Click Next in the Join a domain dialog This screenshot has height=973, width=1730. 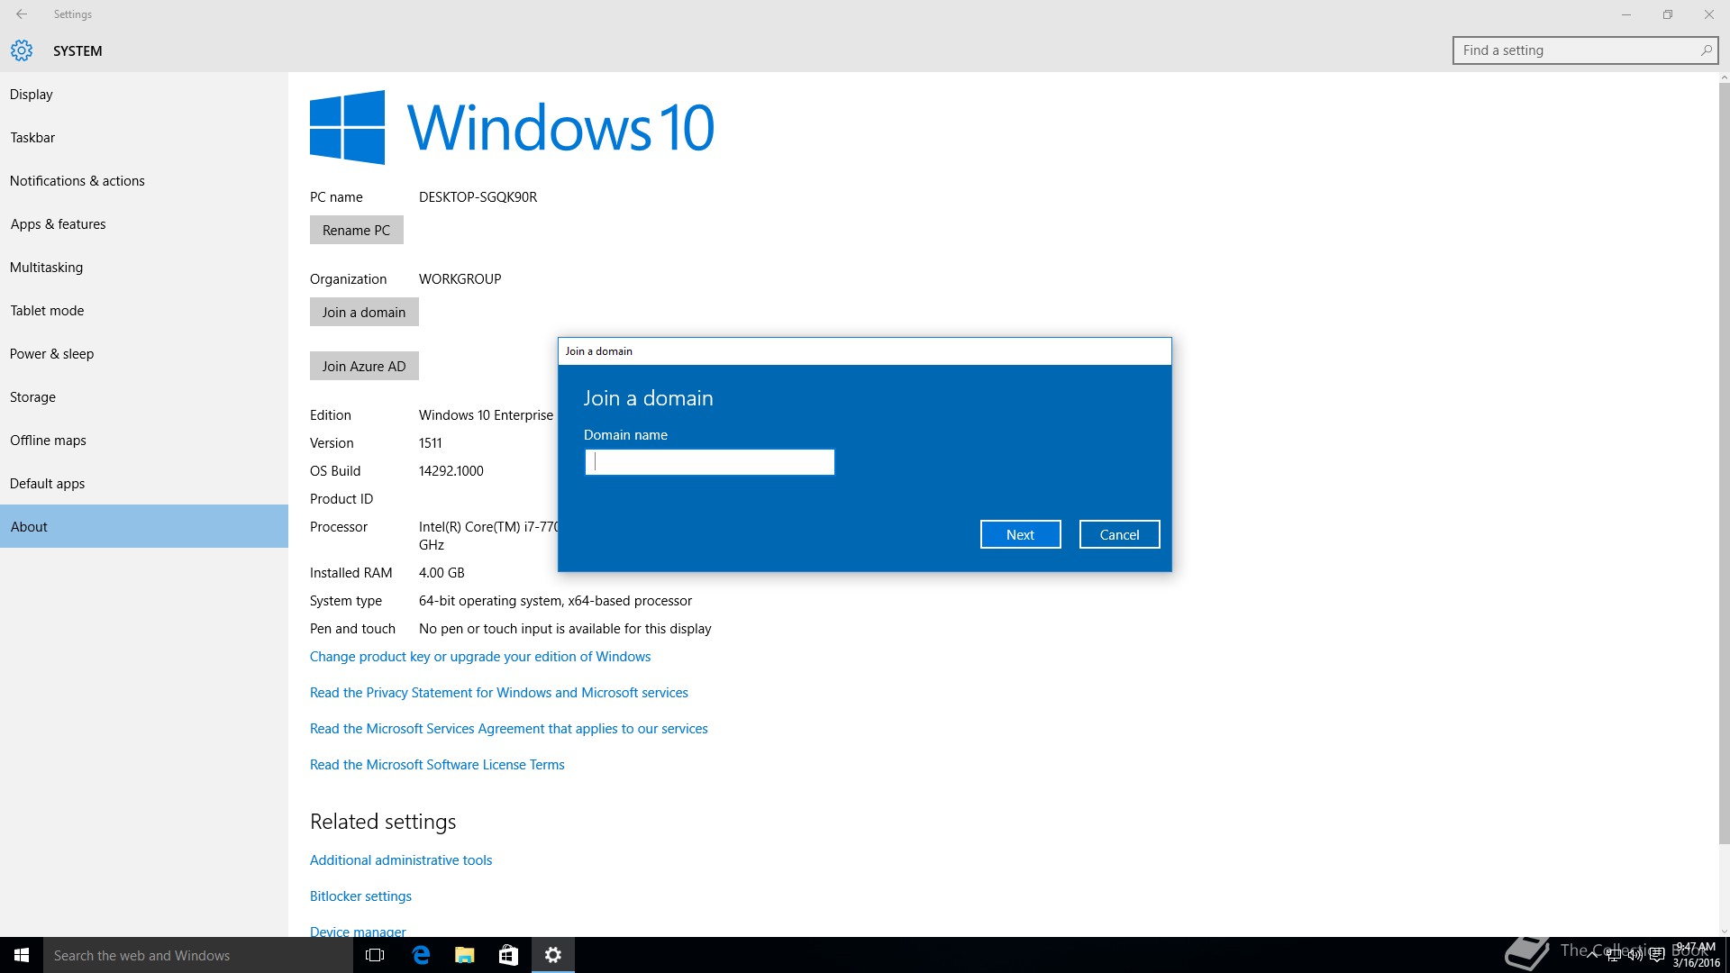coord(1020,534)
